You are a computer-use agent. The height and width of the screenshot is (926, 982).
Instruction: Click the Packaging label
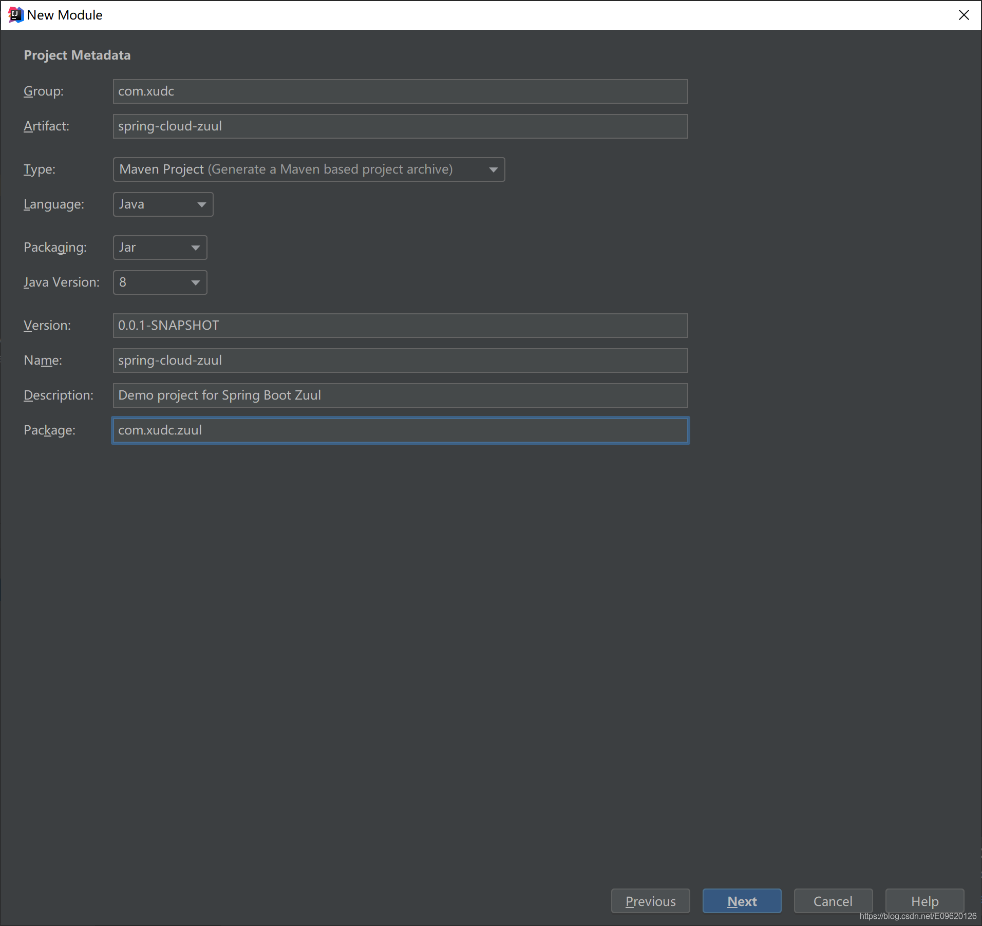pyautogui.click(x=55, y=248)
